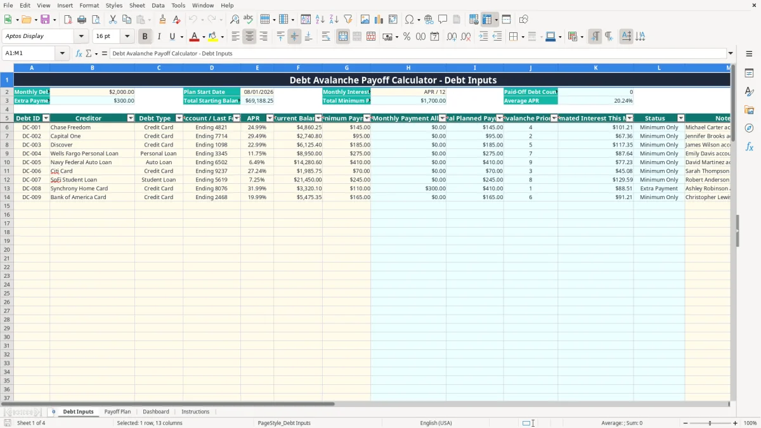Insert a pivot table
Viewport: 761px width, 428px height.
coord(393,20)
